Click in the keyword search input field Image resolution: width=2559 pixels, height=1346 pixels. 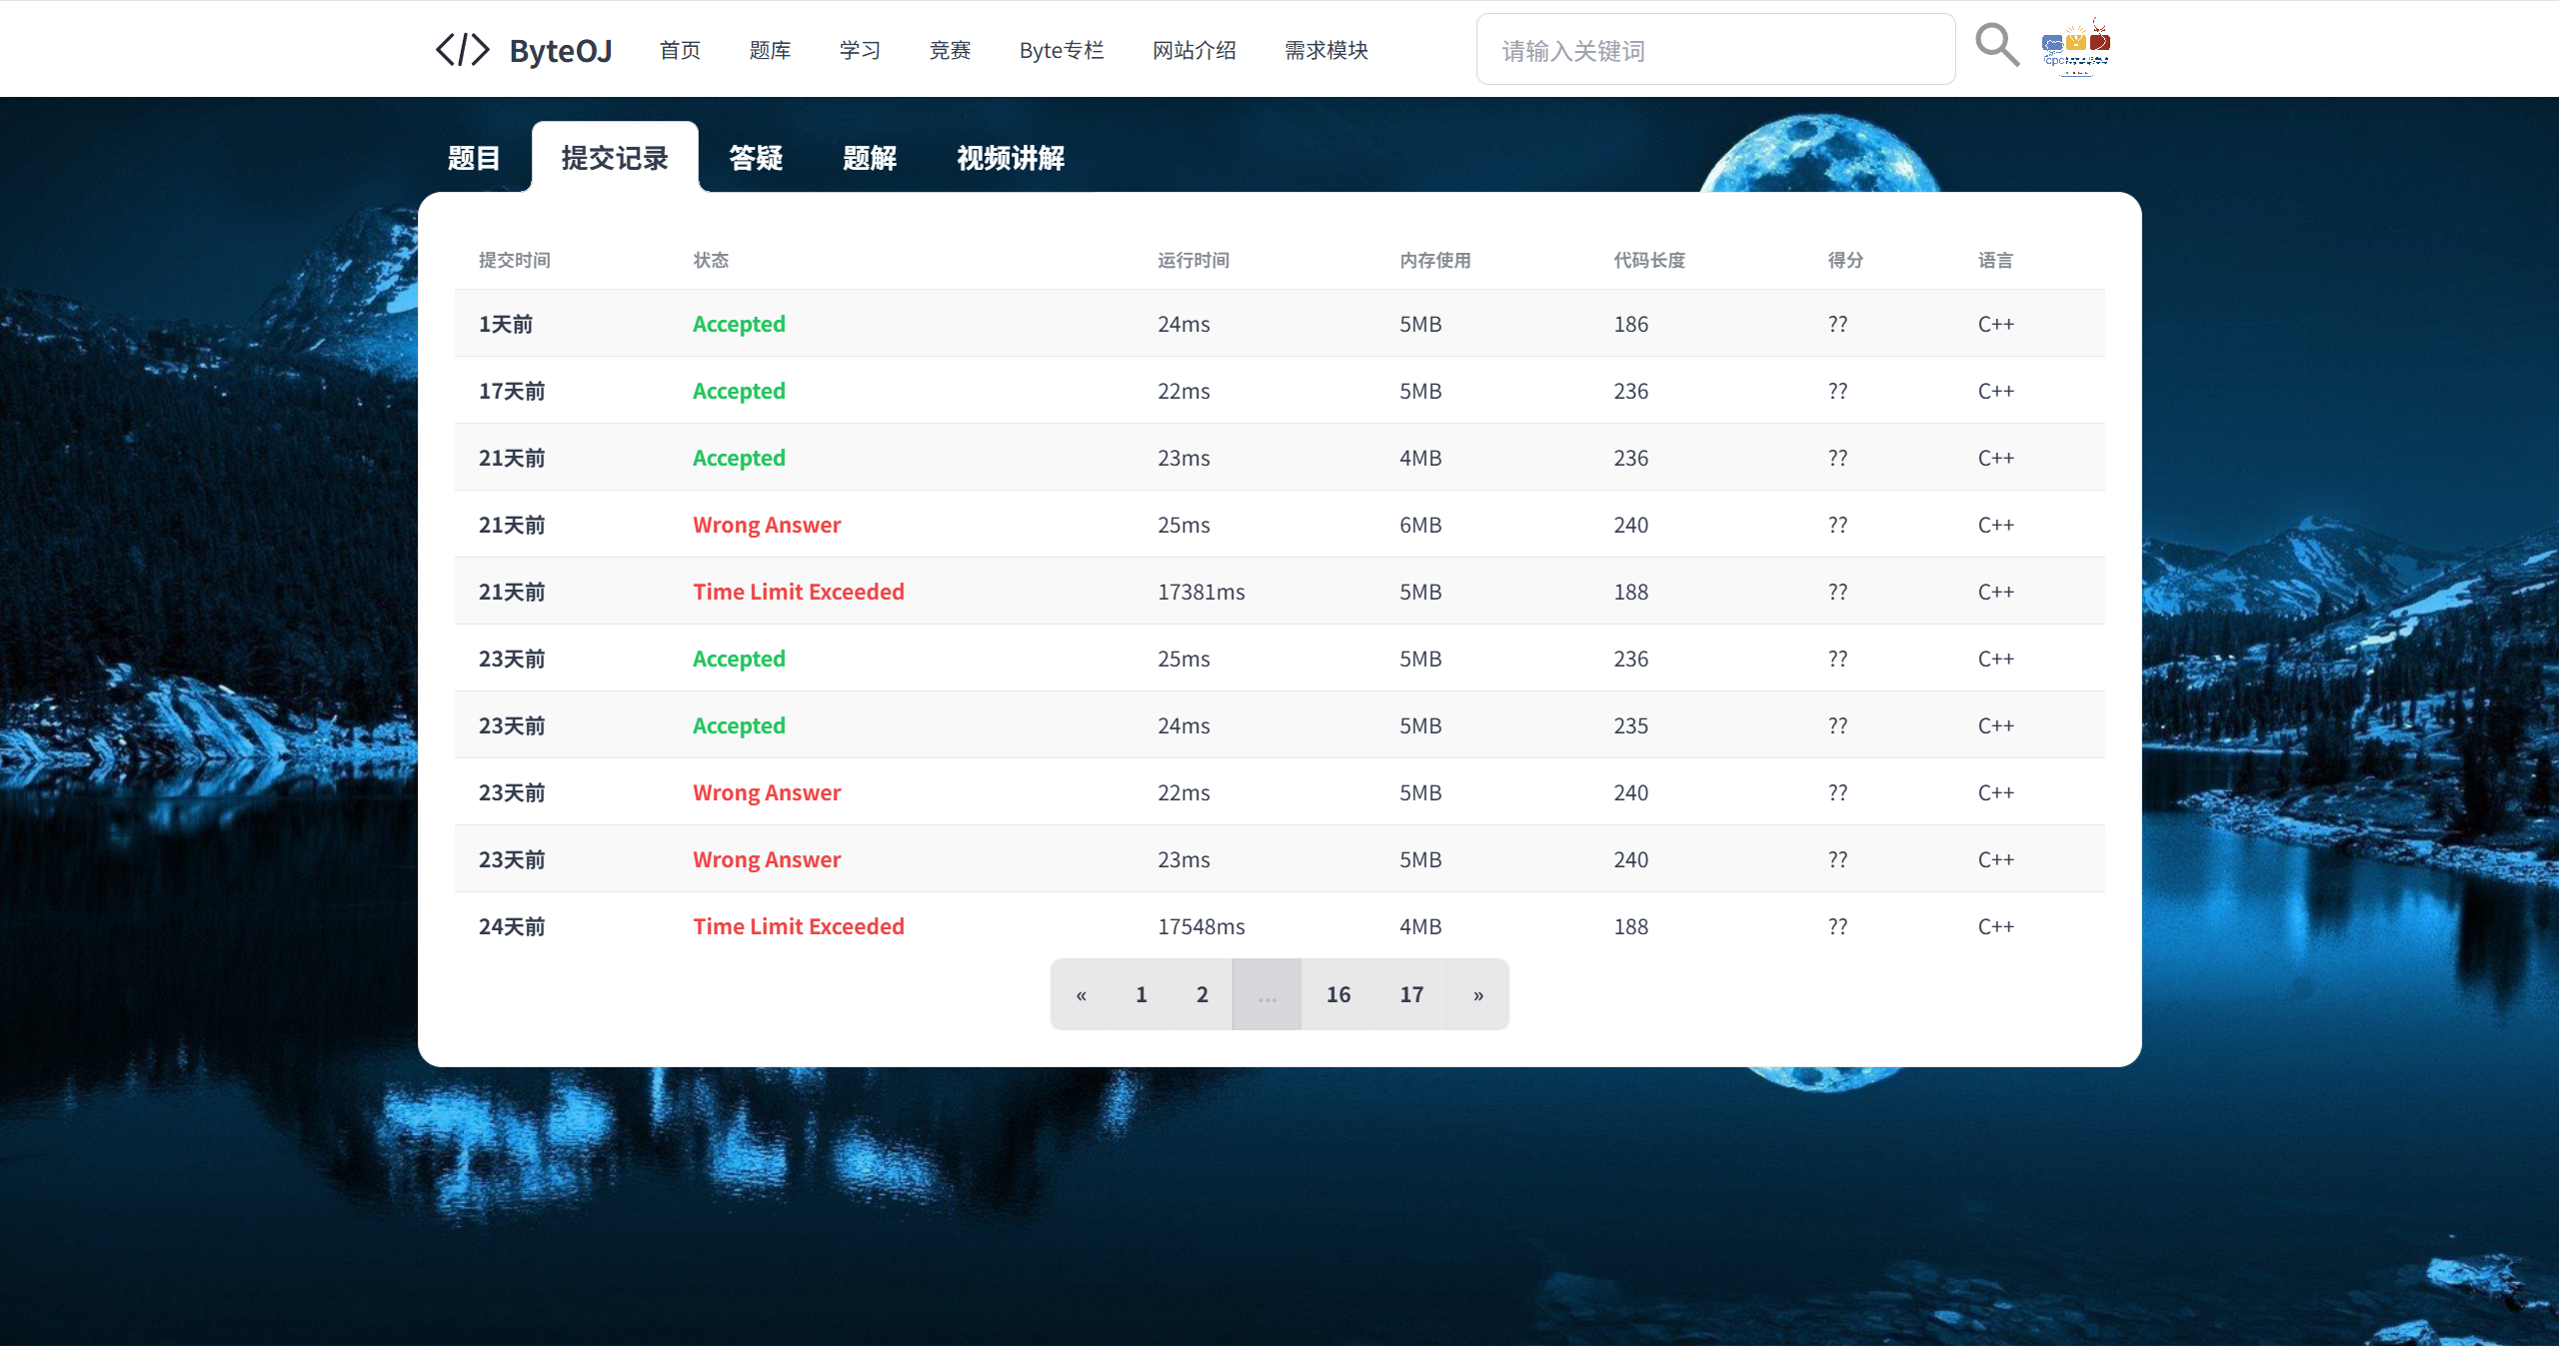coord(1715,50)
